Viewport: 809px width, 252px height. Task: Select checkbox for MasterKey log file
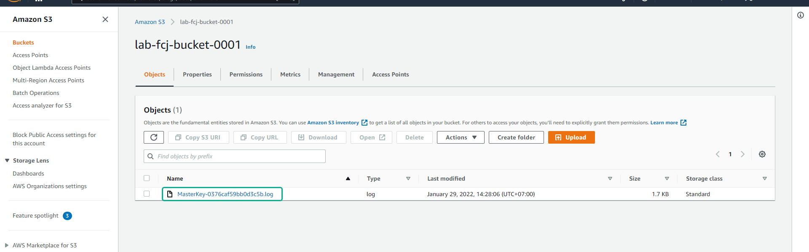(147, 194)
